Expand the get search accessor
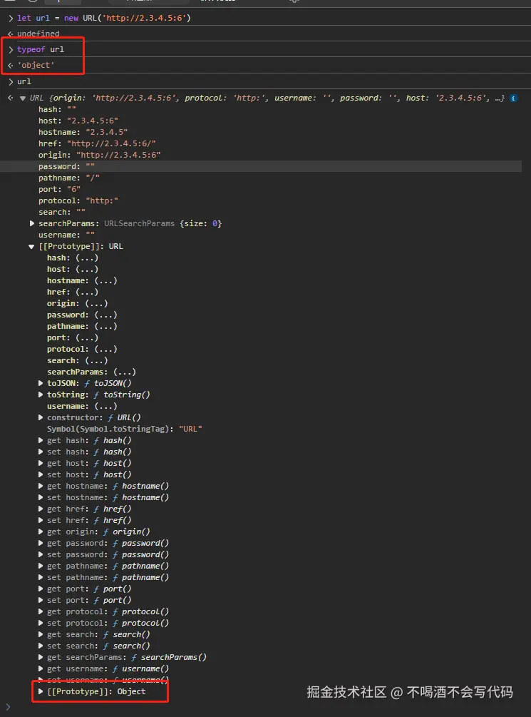This screenshot has height=717, width=531. click(x=41, y=635)
